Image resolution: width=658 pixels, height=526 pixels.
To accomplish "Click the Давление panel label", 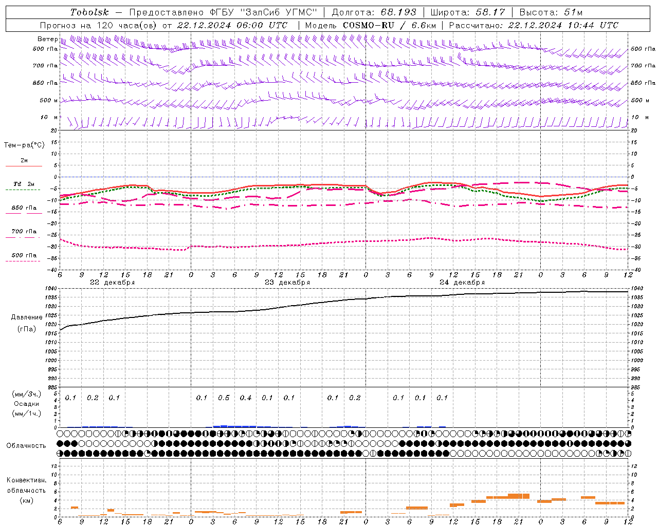I will coord(27,317).
